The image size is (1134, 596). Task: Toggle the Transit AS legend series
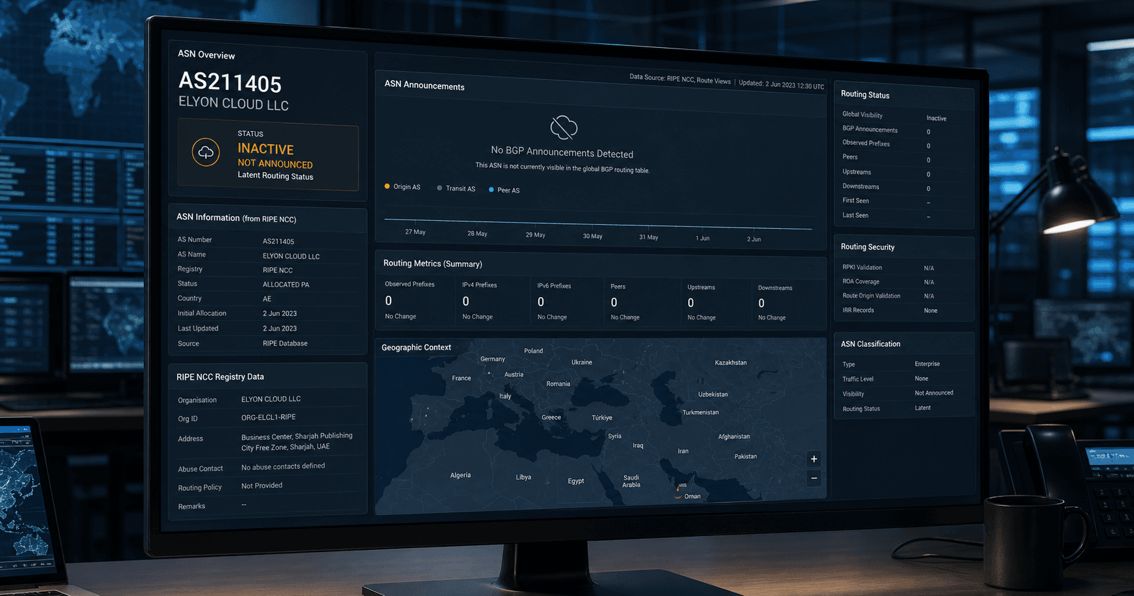[x=456, y=188]
